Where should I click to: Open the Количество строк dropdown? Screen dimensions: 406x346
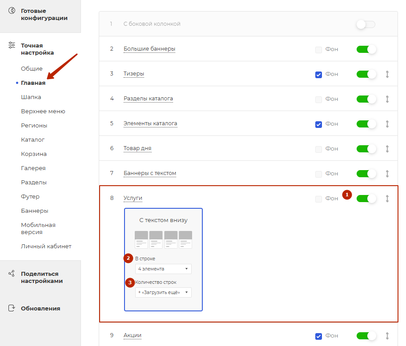pyautogui.click(x=163, y=292)
